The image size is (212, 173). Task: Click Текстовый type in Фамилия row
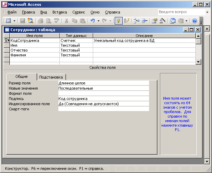coord(76,55)
